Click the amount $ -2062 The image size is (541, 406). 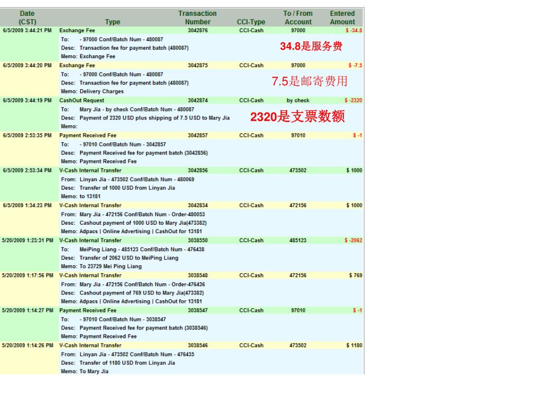coord(353,241)
